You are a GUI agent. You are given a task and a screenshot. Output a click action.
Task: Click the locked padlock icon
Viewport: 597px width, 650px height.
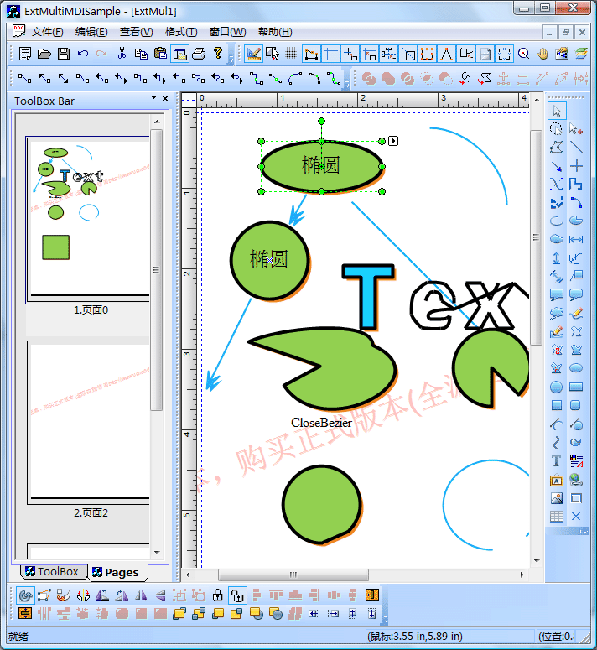pyautogui.click(x=218, y=595)
